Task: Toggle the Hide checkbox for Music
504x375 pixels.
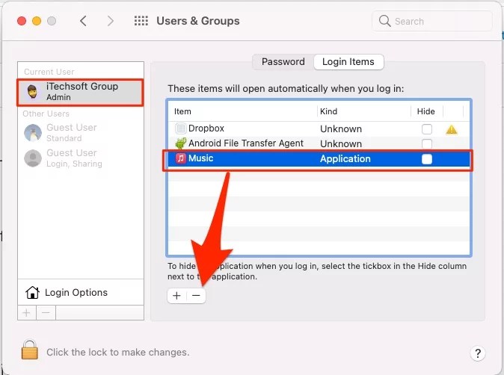Action: click(x=427, y=159)
